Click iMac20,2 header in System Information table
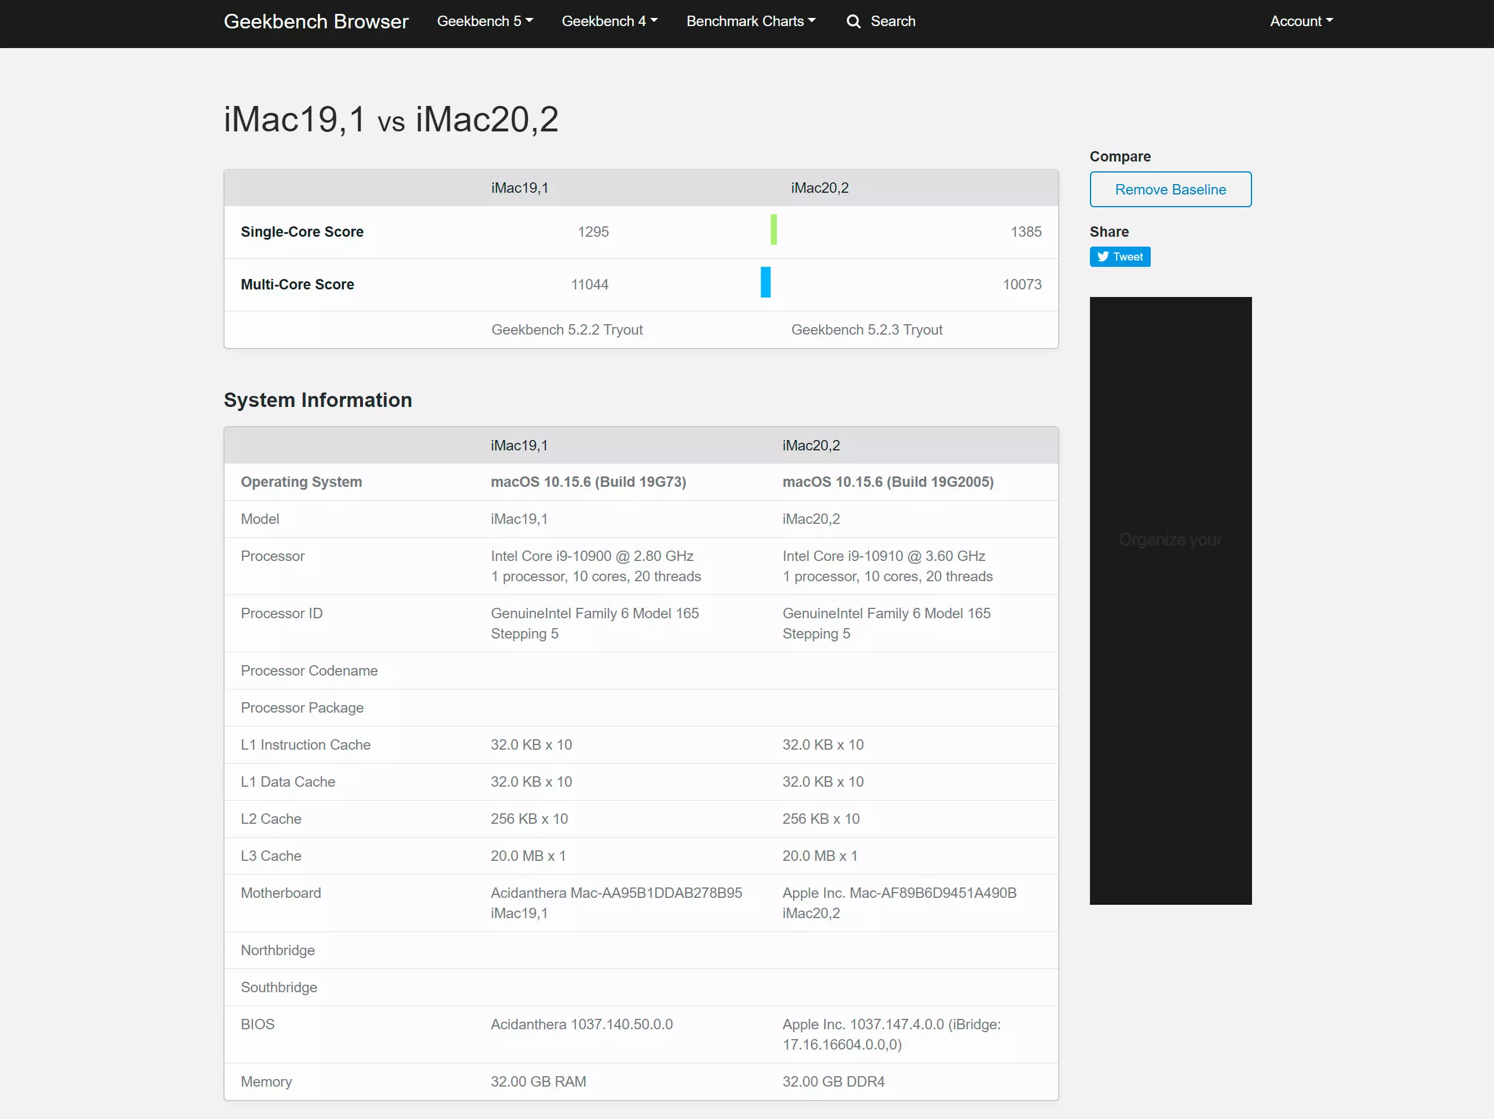1494x1119 pixels. coord(810,445)
